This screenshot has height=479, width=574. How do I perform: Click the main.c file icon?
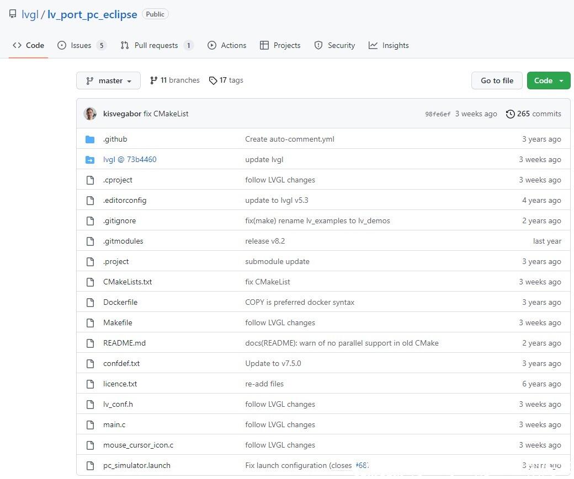[90, 425]
